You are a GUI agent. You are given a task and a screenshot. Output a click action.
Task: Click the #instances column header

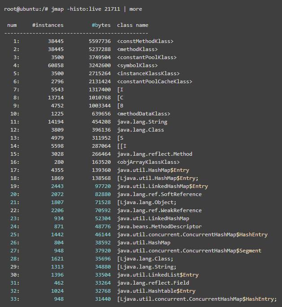click(x=48, y=25)
